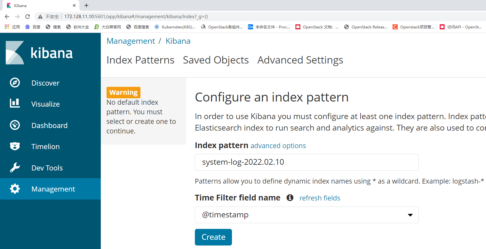486x249 pixels.
Task: Select Visualize in the sidebar
Action: pos(50,104)
